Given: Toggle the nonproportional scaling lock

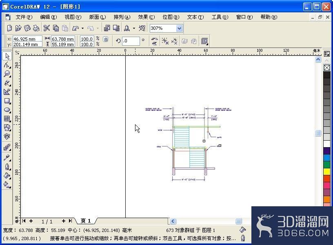Looking at the screenshot, I should pyautogui.click(x=106, y=39).
